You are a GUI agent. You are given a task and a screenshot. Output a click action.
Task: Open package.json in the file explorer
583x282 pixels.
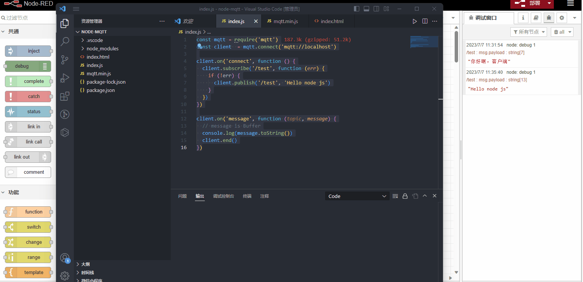point(122,90)
